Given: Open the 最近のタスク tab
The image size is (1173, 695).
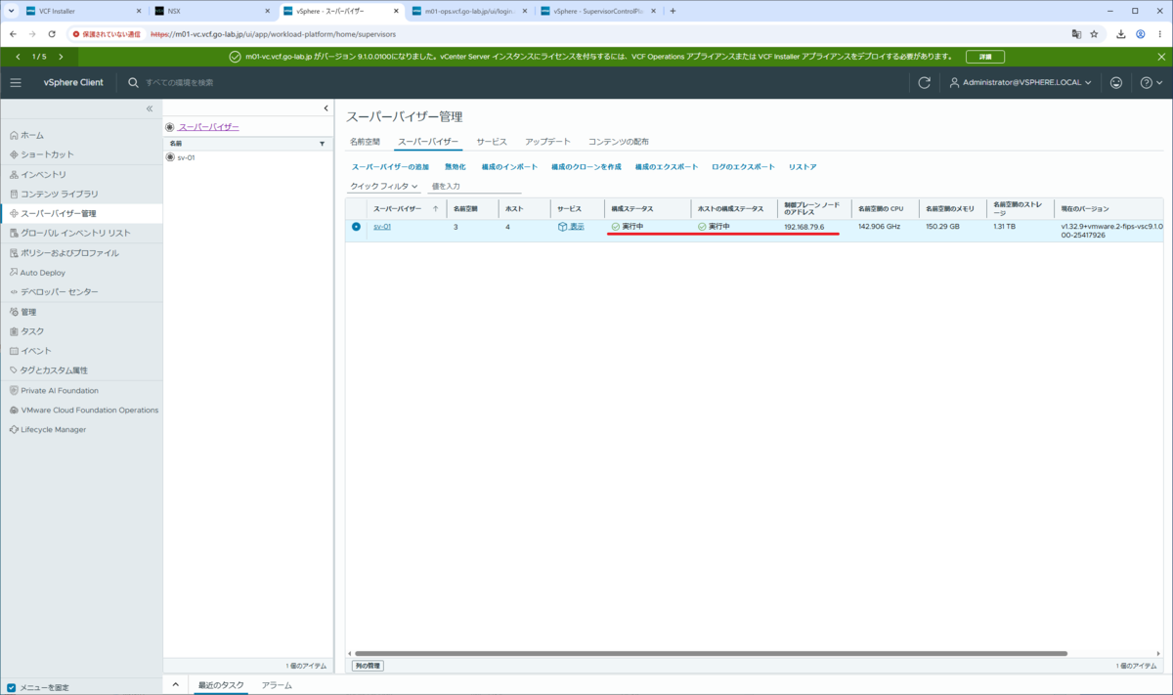Looking at the screenshot, I should pos(221,685).
